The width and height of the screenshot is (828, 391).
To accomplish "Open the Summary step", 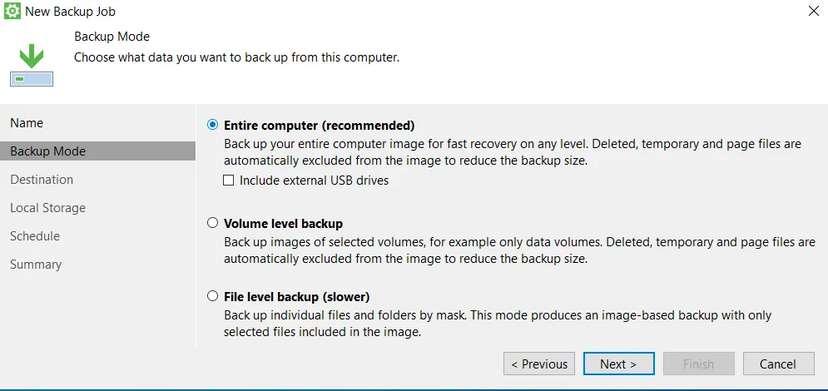I will (36, 265).
